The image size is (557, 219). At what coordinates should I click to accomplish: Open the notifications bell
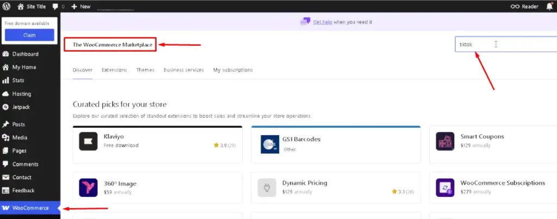pyautogui.click(x=549, y=7)
